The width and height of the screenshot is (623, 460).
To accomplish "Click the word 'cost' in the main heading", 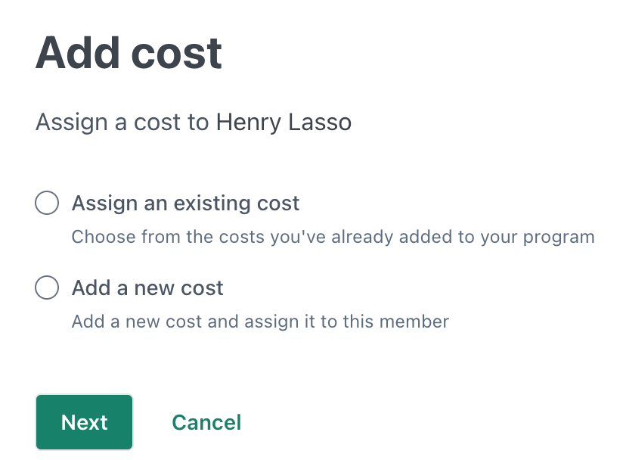I will pyautogui.click(x=175, y=53).
